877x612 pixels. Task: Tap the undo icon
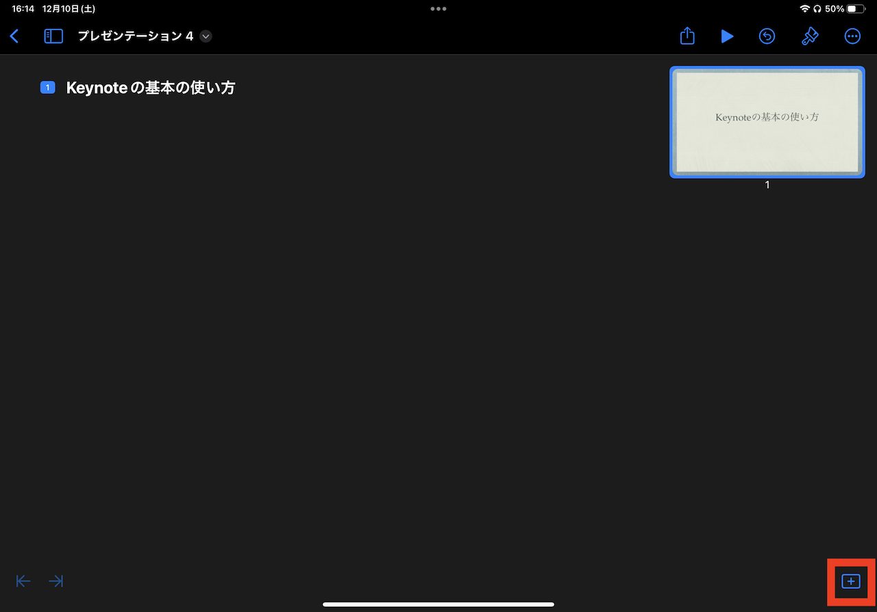[767, 36]
